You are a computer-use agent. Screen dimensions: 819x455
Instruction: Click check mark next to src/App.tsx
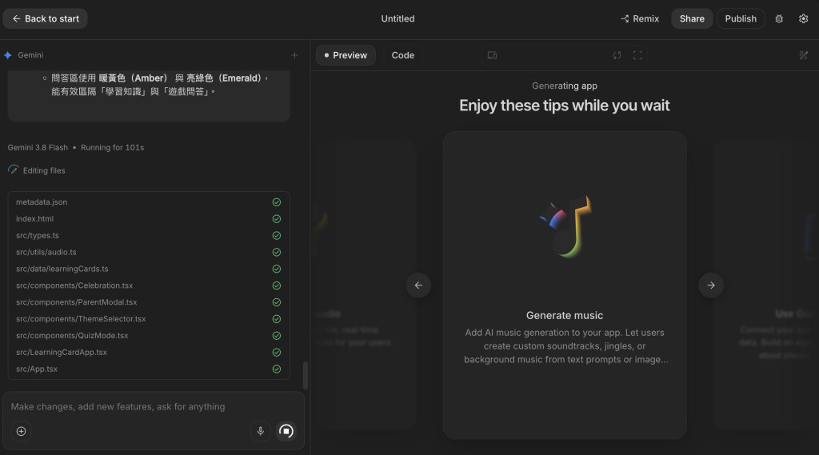[x=276, y=369]
